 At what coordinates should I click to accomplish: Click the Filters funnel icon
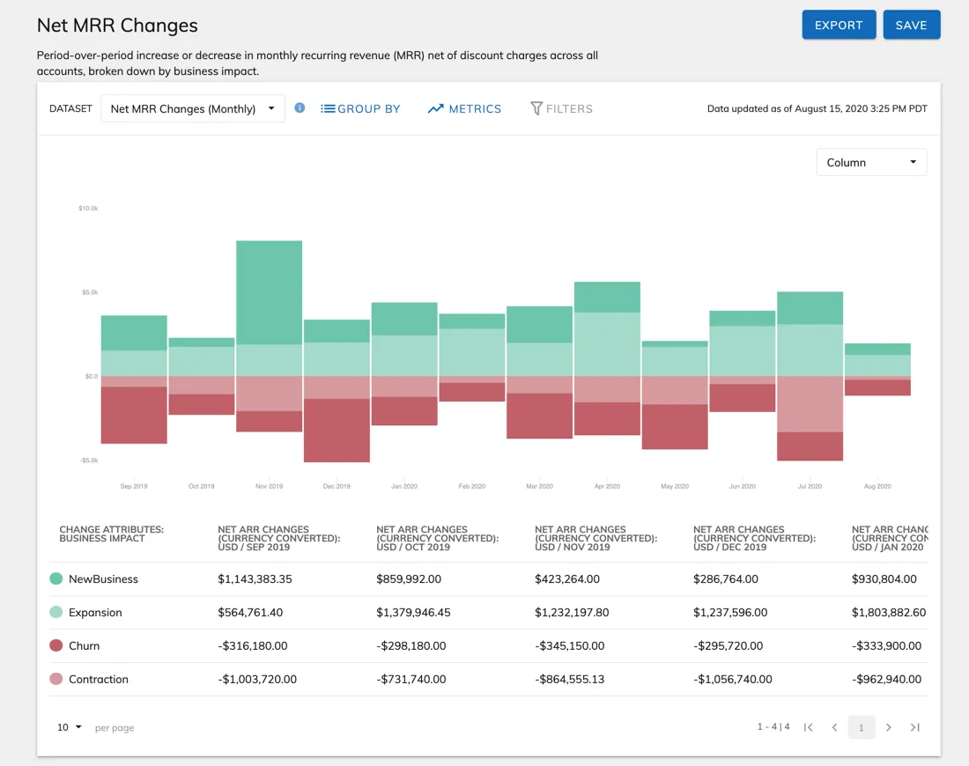pos(536,108)
